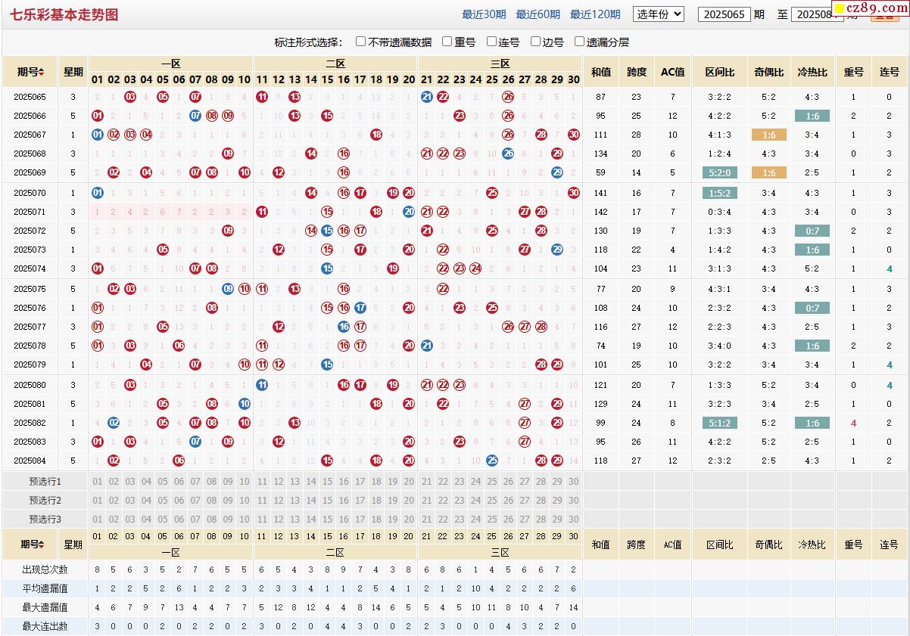Click the row label 2025084

30,461
